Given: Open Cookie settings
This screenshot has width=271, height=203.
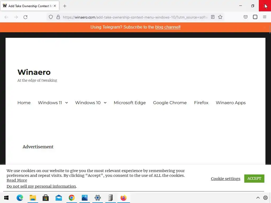Looking at the screenshot, I should [x=225, y=178].
